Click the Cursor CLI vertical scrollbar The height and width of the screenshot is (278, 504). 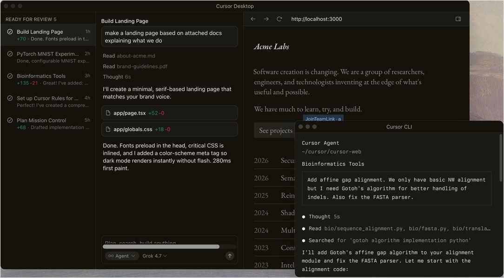tap(500, 157)
